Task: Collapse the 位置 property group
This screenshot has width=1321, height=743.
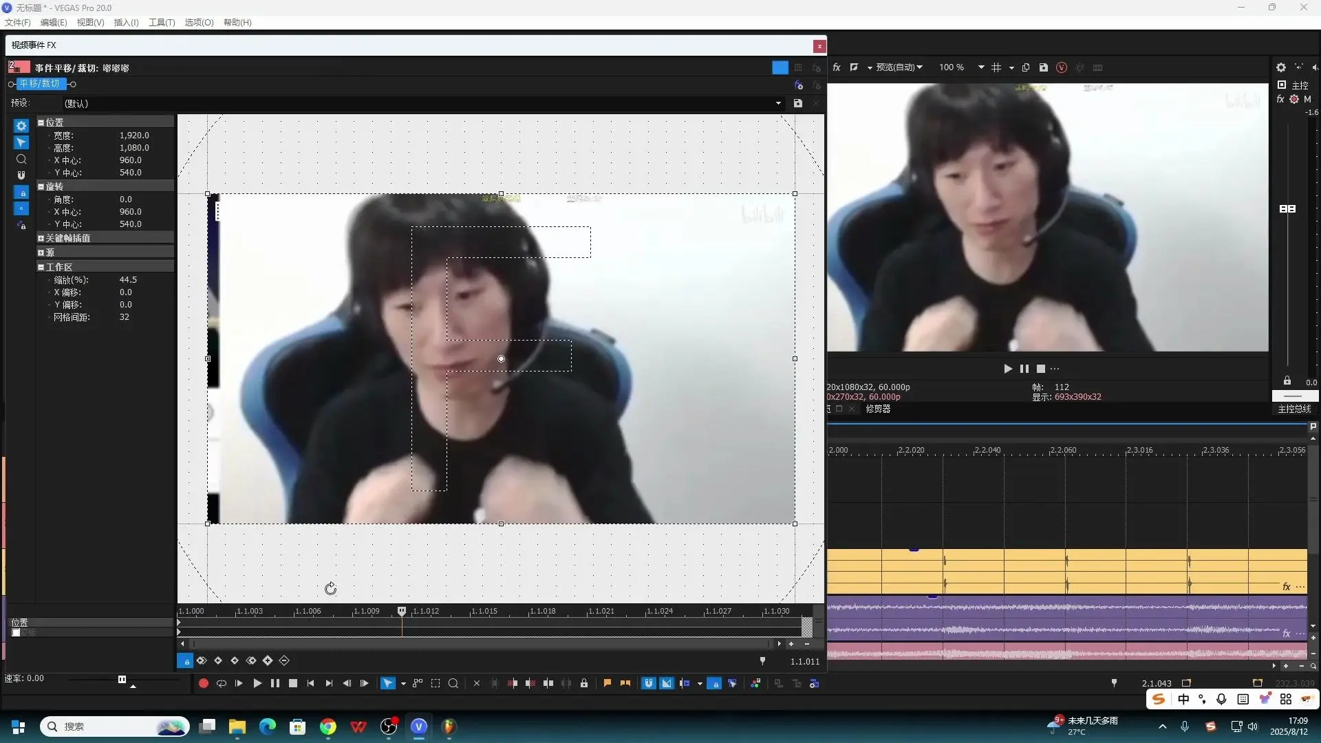Action: (x=41, y=122)
